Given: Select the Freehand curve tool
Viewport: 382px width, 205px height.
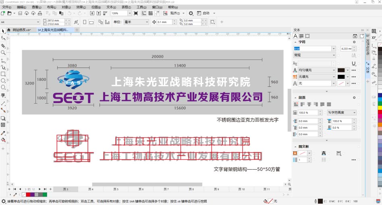Looking at the screenshot, I should pyautogui.click(x=3, y=60).
